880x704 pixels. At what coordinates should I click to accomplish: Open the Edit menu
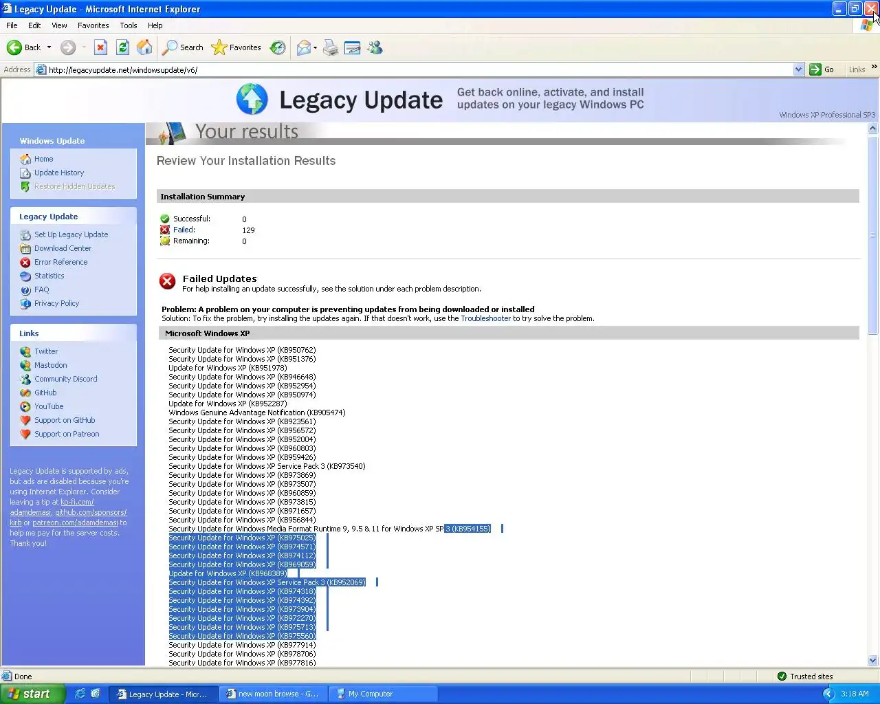34,25
